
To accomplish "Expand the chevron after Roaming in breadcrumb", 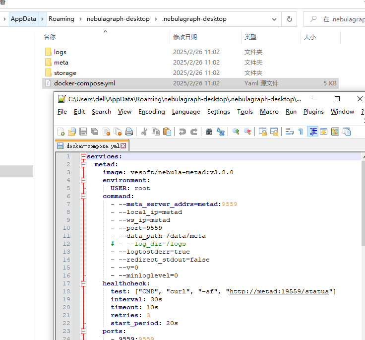I will [80, 19].
